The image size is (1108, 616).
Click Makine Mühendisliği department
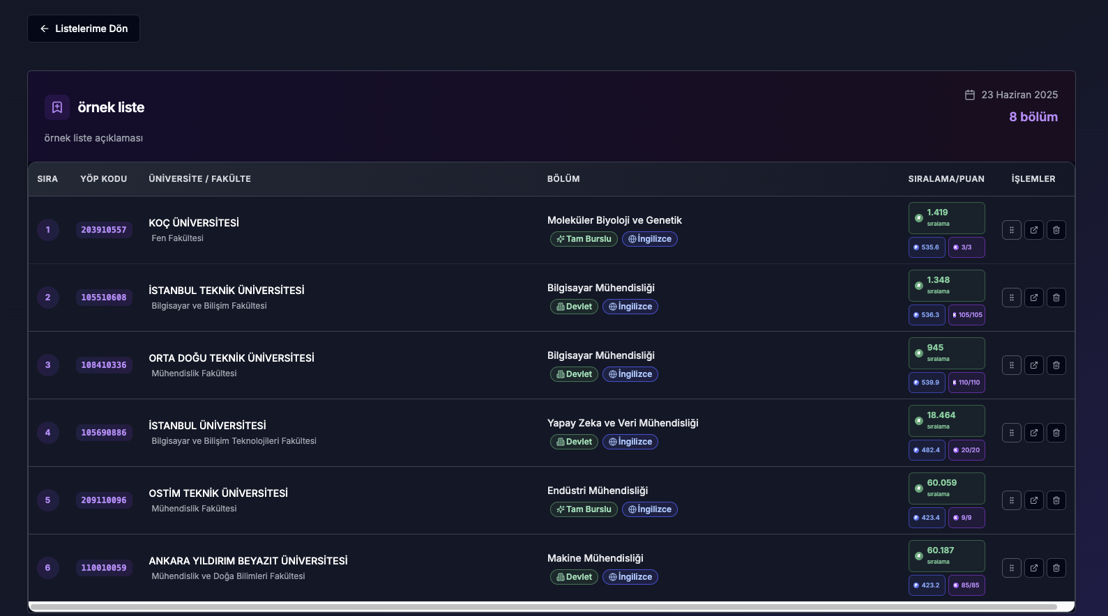coord(595,558)
